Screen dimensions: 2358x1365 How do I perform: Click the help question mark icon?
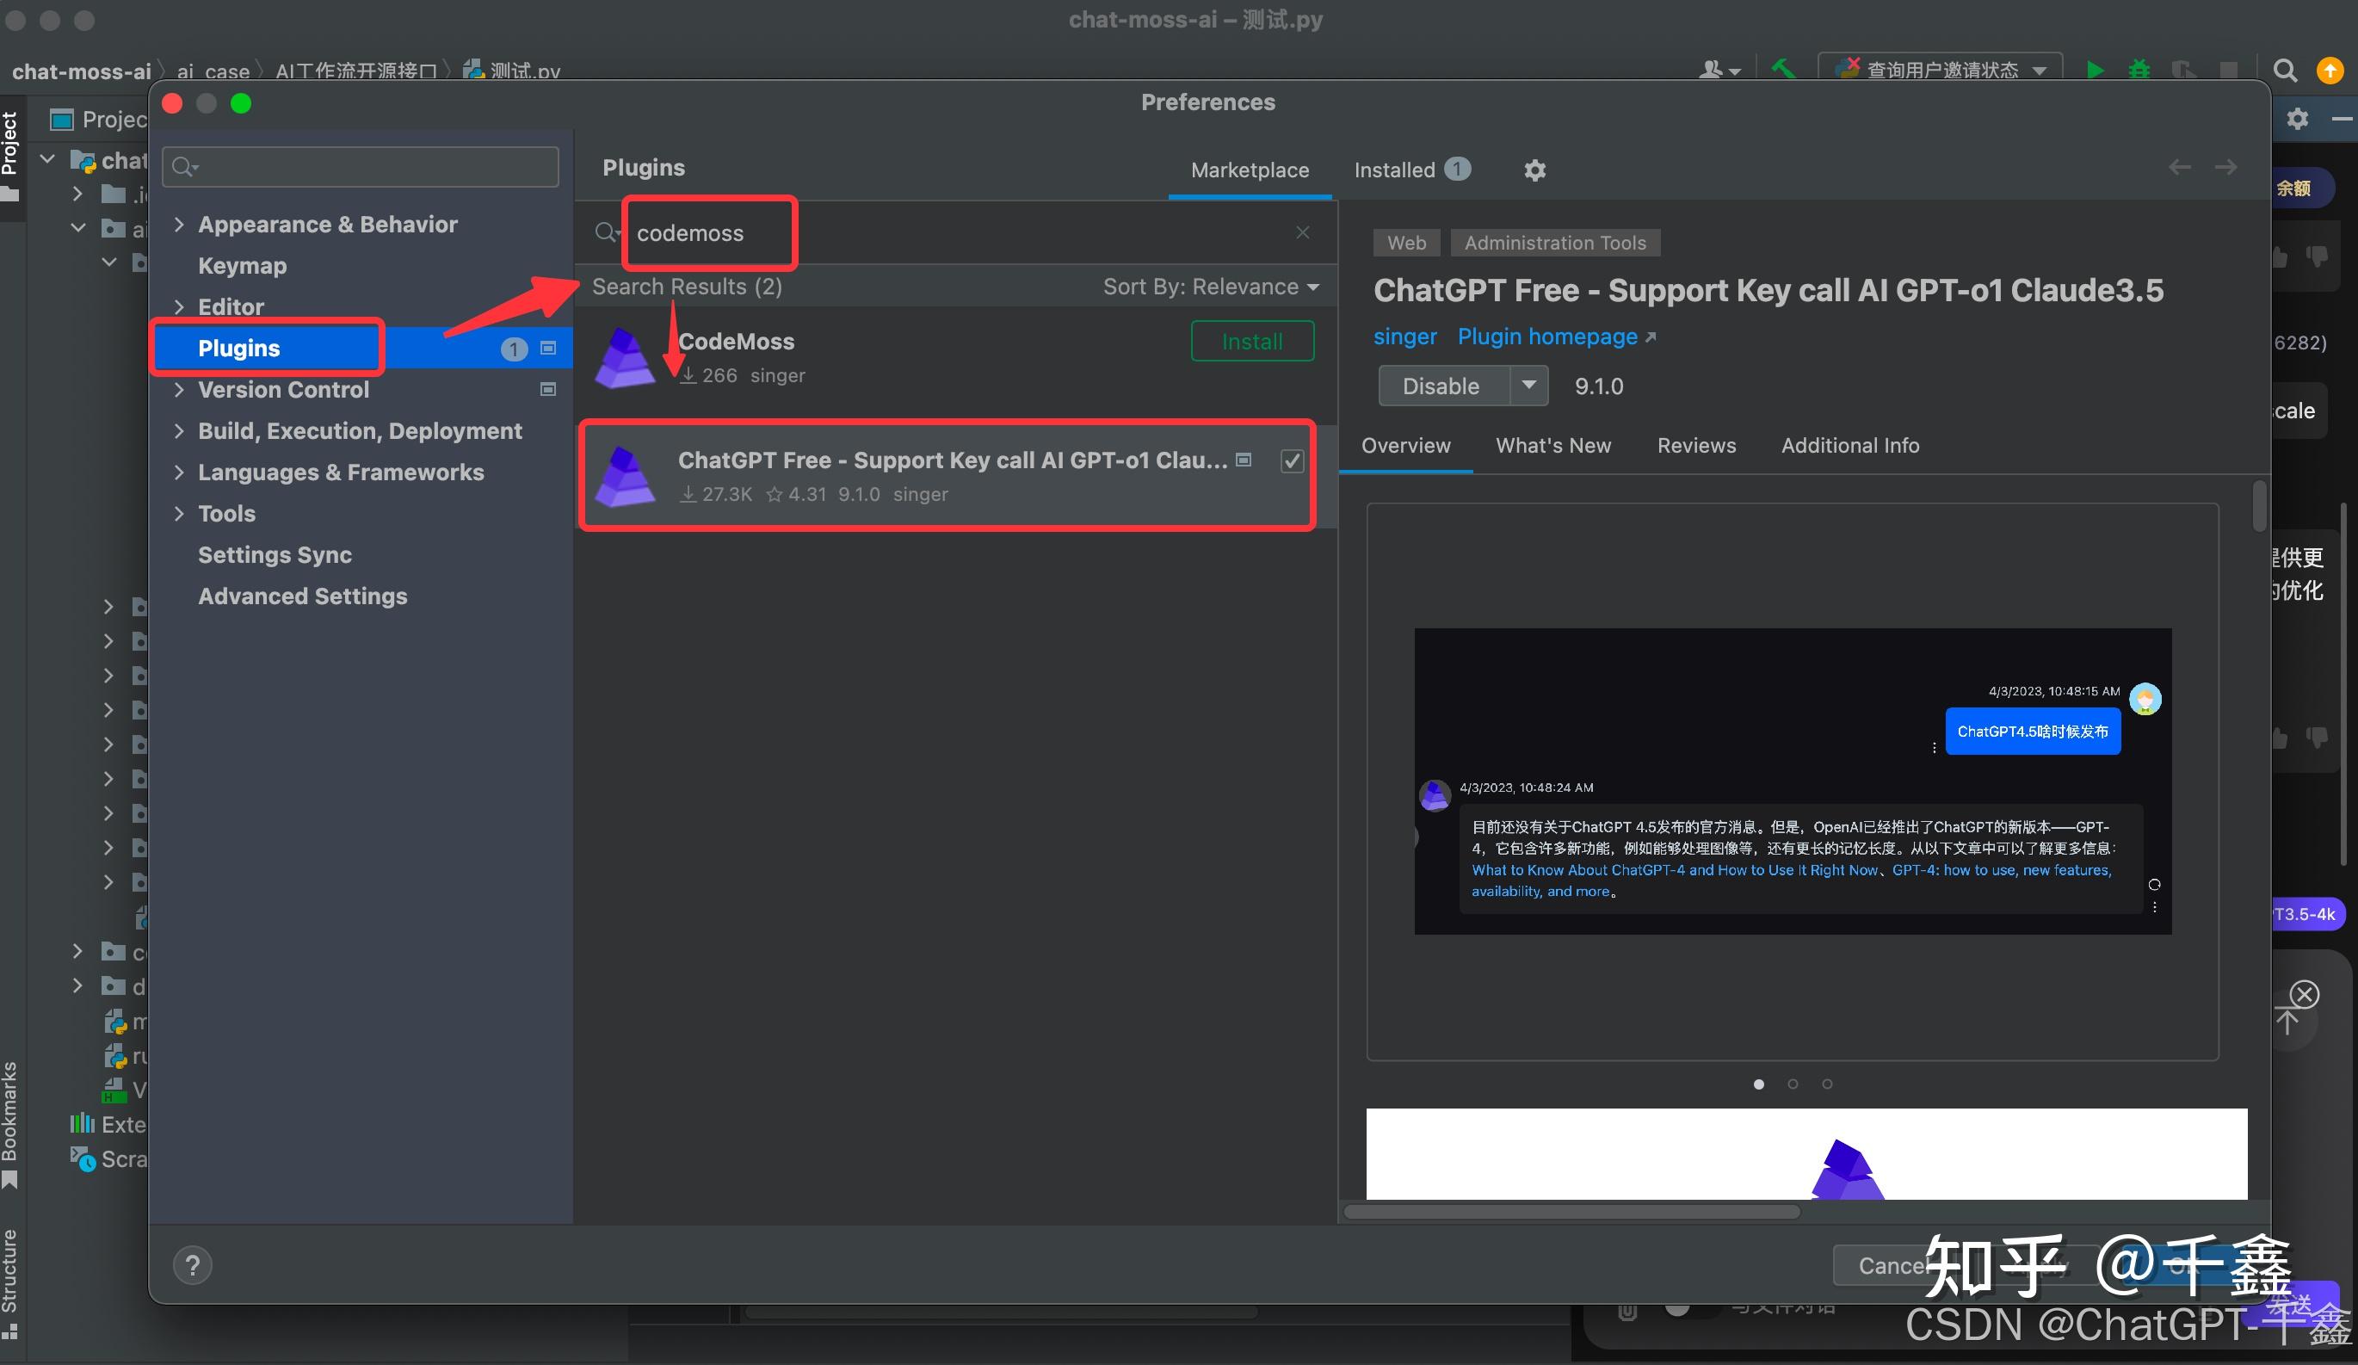point(193,1265)
